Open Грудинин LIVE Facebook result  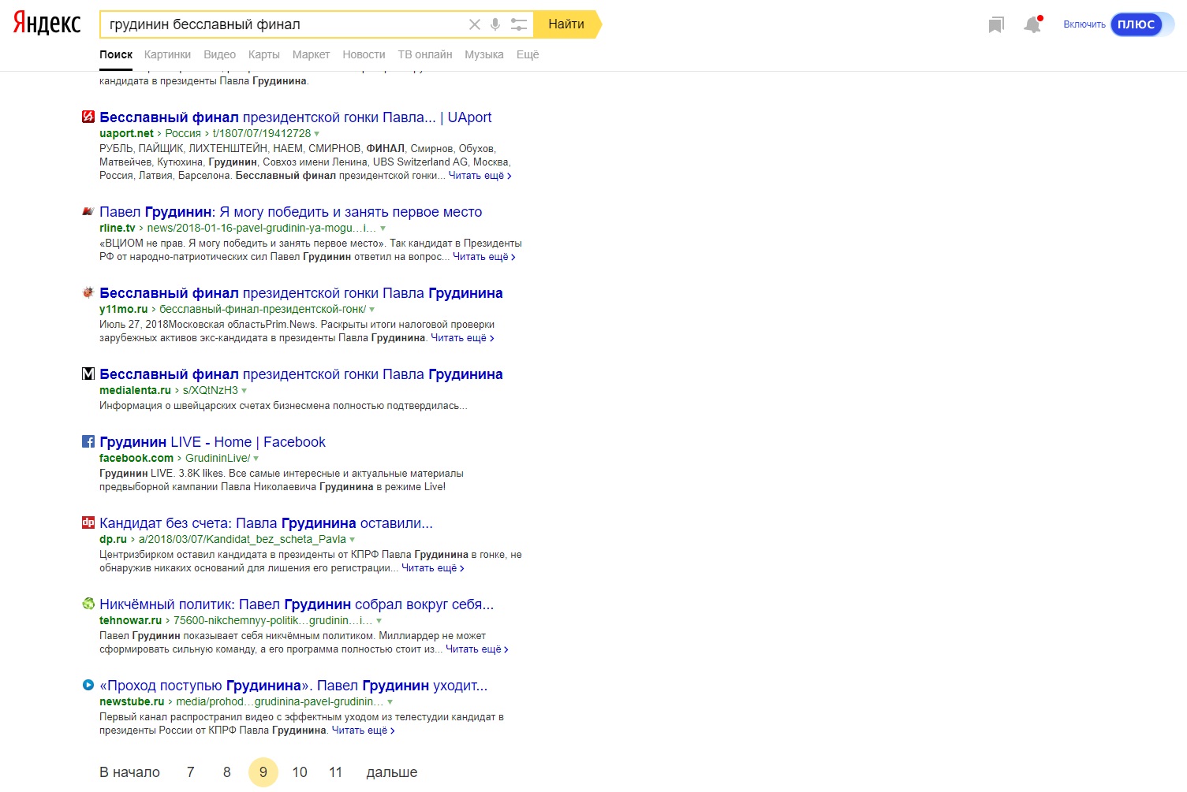(212, 442)
